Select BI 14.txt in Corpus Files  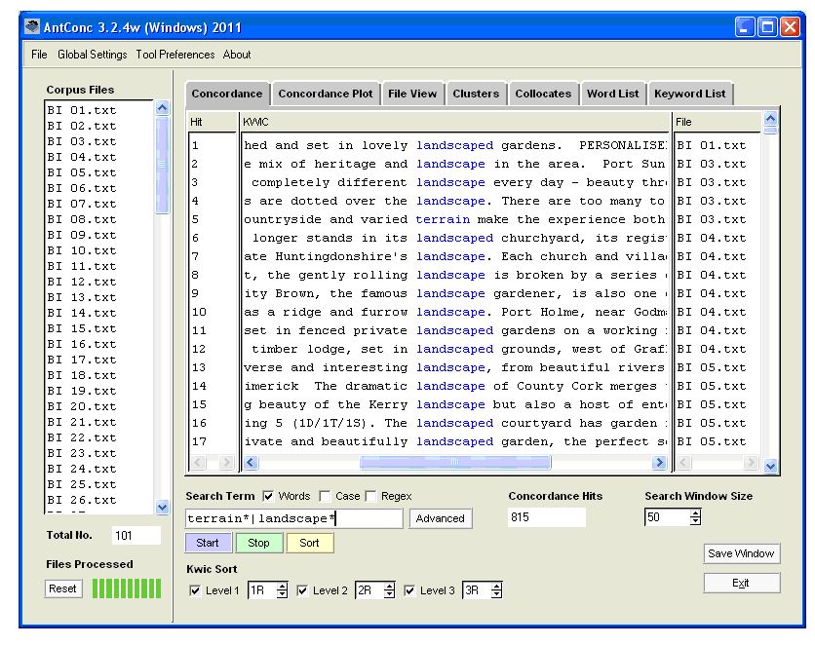tap(82, 313)
